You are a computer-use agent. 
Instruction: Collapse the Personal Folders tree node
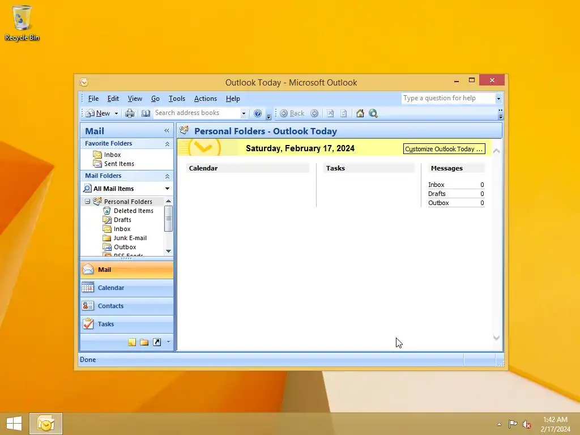coord(87,202)
